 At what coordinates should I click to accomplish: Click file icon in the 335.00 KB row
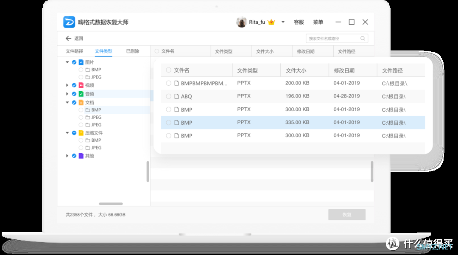pyautogui.click(x=176, y=123)
